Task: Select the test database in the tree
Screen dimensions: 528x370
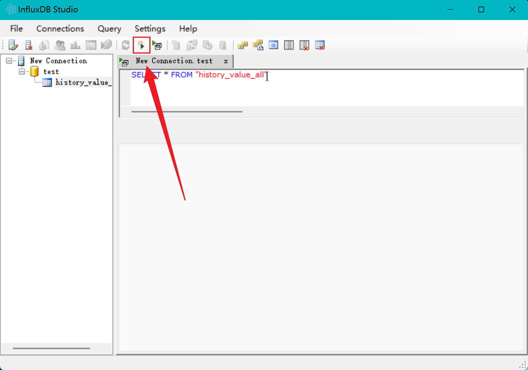Action: coord(51,72)
